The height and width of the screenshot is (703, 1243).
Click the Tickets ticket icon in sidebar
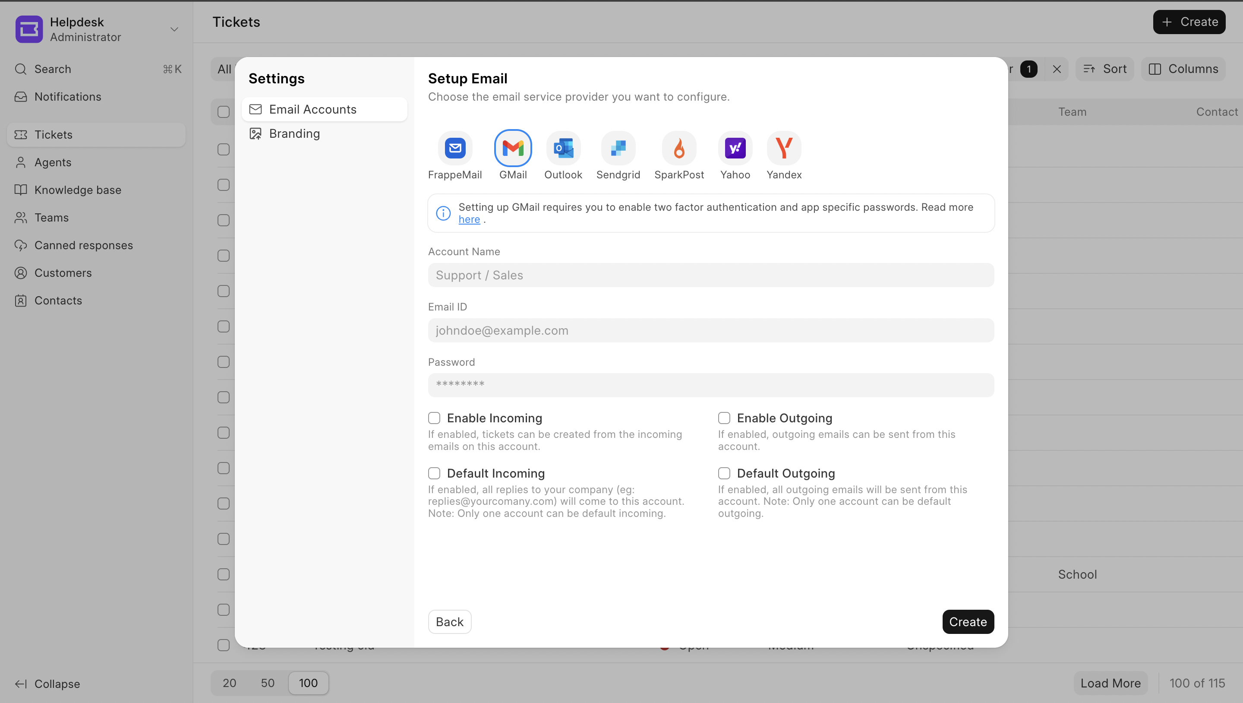[x=21, y=135]
